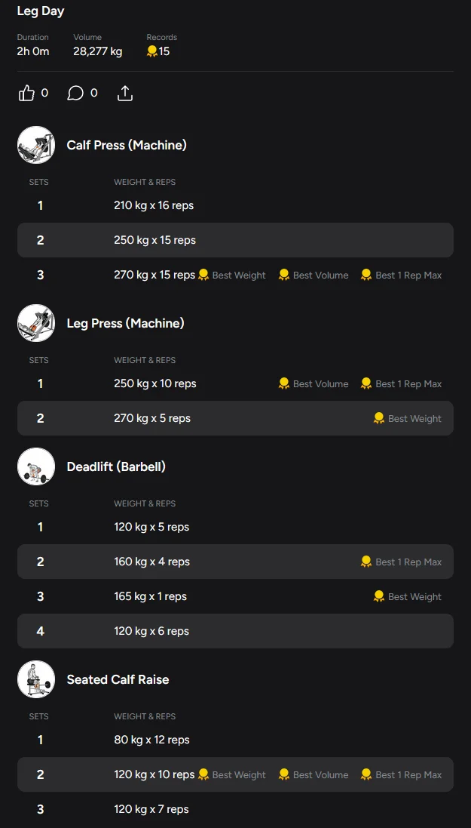Open the Leg Press (Machine) exercise title
The height and width of the screenshot is (828, 471).
[126, 323]
